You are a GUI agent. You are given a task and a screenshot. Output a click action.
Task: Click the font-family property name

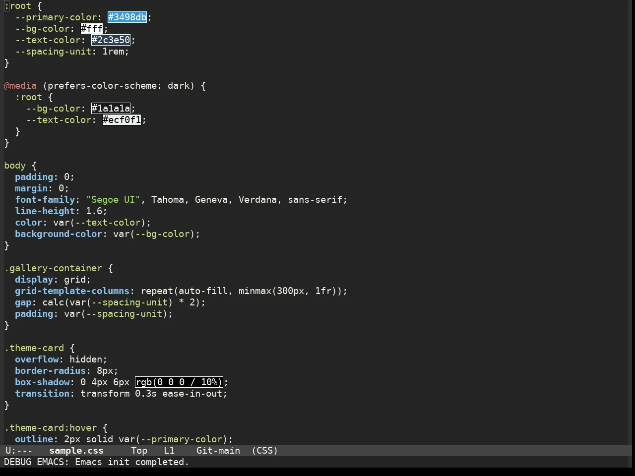pyautogui.click(x=45, y=200)
